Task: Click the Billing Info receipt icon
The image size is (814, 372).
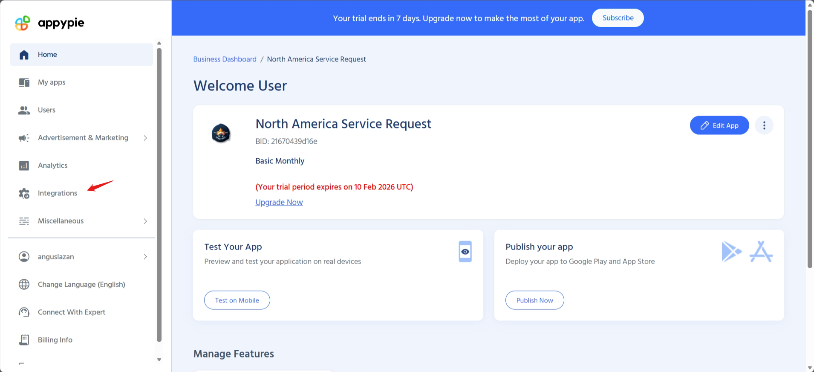Action: (x=24, y=340)
